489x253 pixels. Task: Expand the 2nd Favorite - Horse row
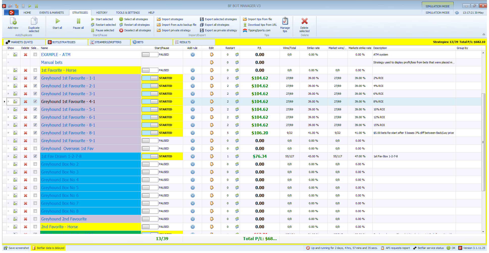point(8,227)
